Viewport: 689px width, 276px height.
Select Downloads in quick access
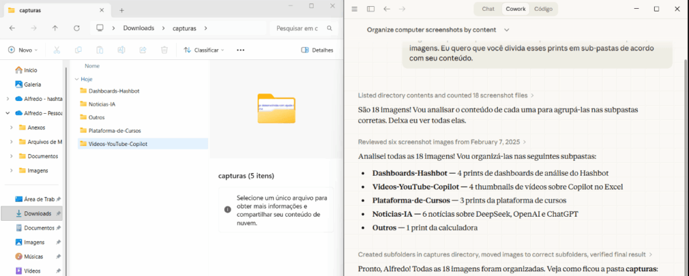pos(32,213)
